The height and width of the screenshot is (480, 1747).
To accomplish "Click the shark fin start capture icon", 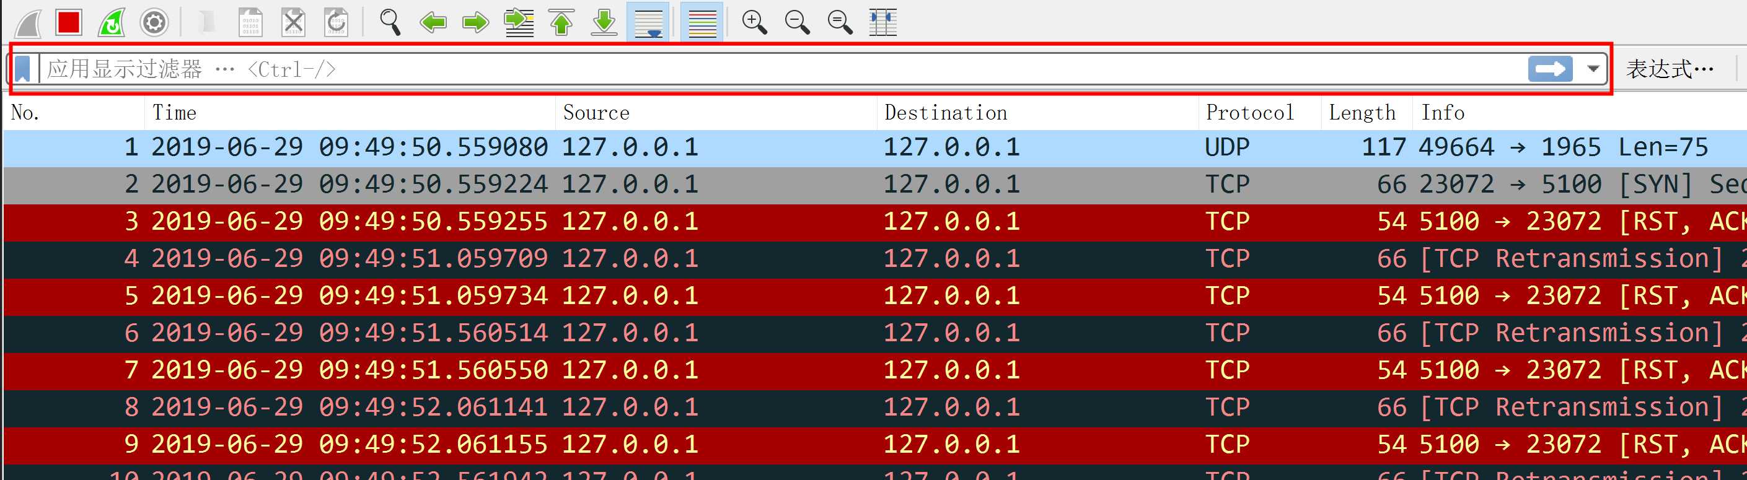I will point(28,22).
